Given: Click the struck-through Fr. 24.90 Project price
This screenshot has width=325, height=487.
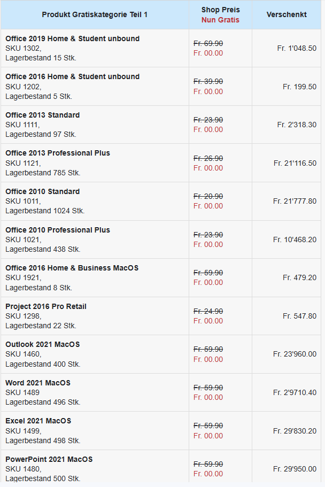Looking at the screenshot, I should click(x=208, y=311).
